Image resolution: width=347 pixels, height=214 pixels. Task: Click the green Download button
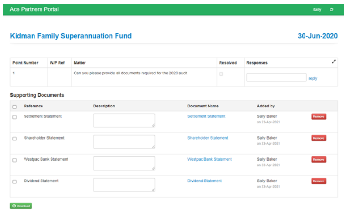(x=21, y=206)
